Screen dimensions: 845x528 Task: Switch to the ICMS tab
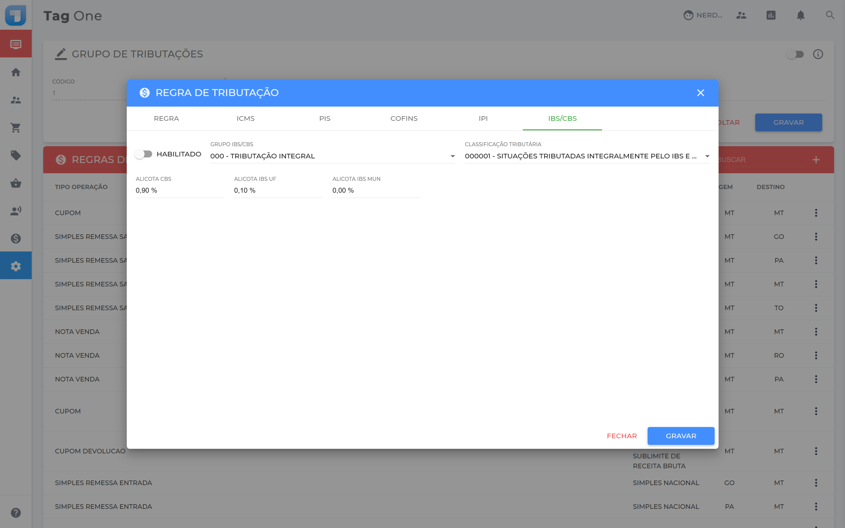(x=246, y=118)
